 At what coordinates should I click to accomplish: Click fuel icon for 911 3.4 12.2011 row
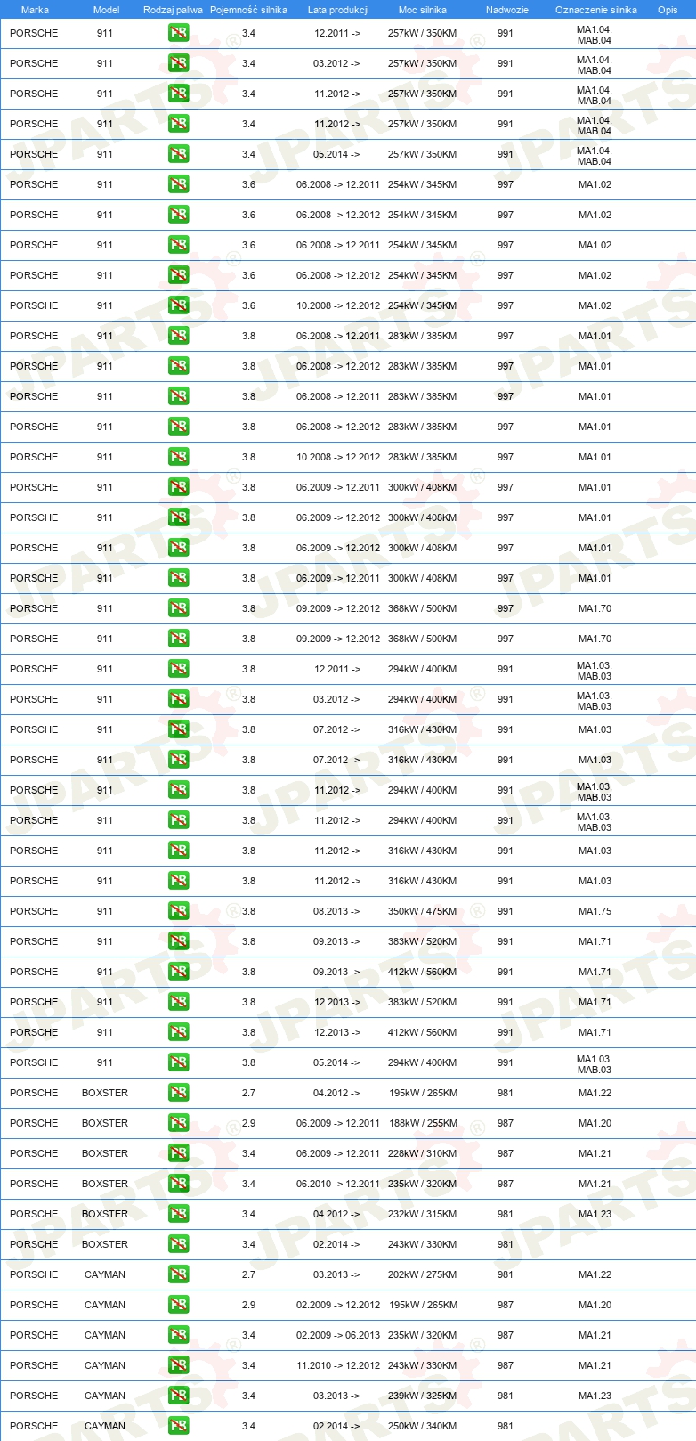click(178, 33)
